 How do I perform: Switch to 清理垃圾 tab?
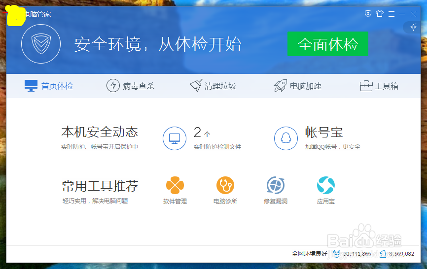[x=213, y=86]
